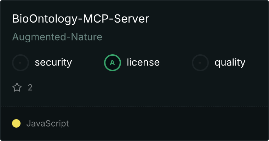
Task: Click the quality score dash circle
Action: click(x=200, y=63)
